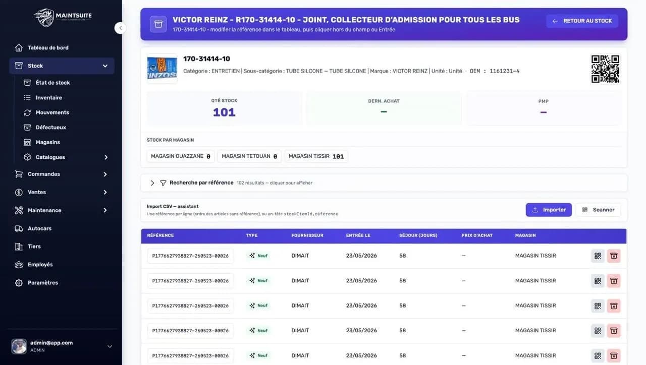This screenshot has height=365, width=646.
Task: Click the TYPE column header
Action: click(252, 235)
